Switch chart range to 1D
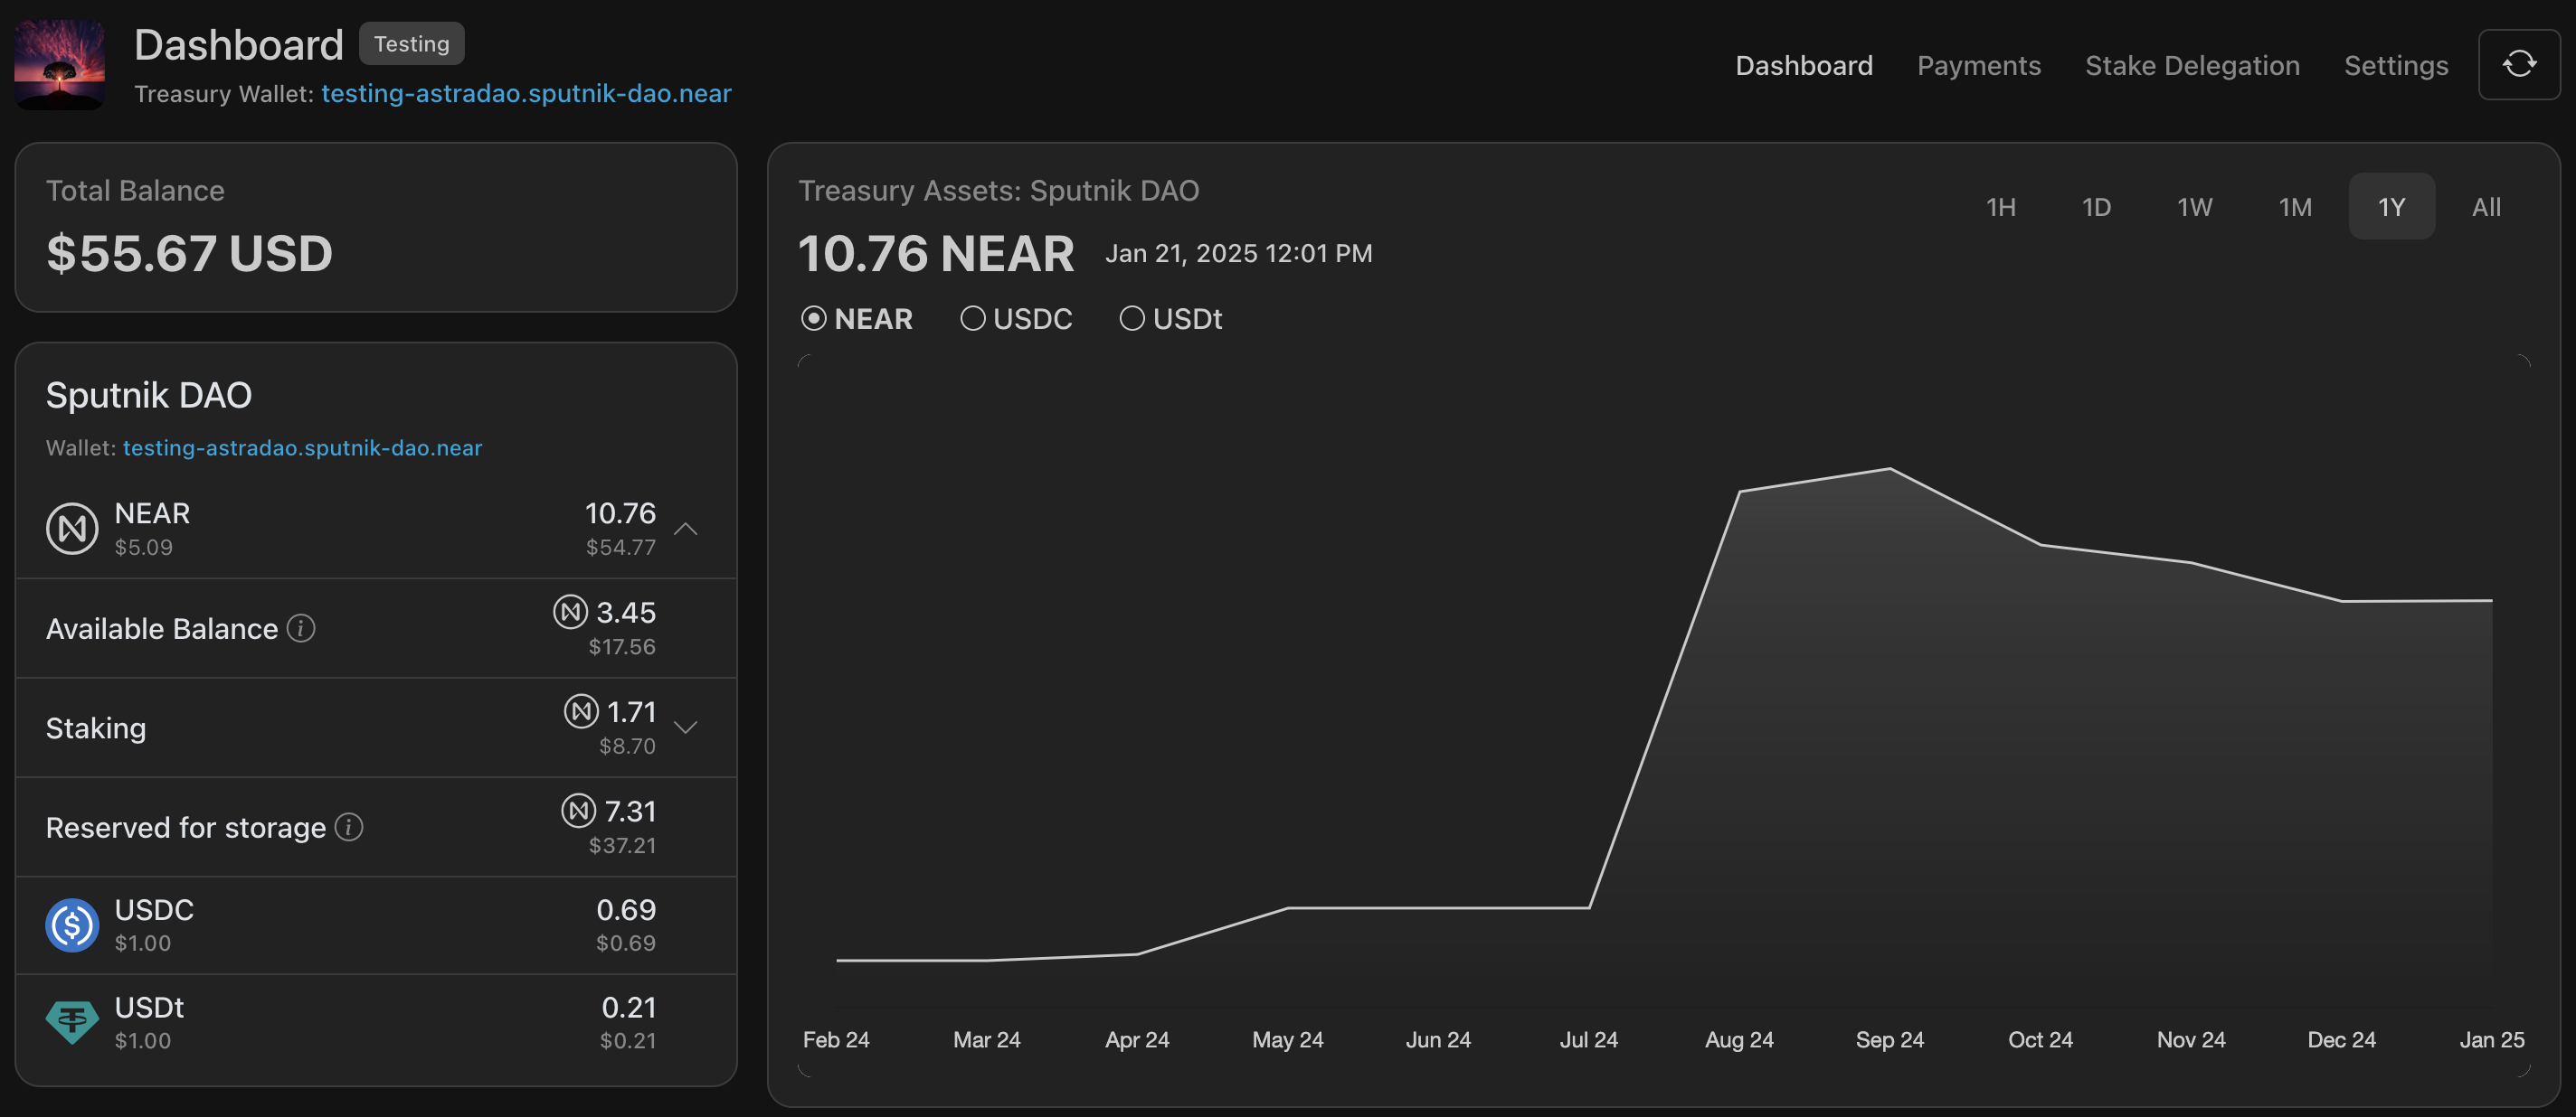The height and width of the screenshot is (1117, 2576). (x=2096, y=207)
